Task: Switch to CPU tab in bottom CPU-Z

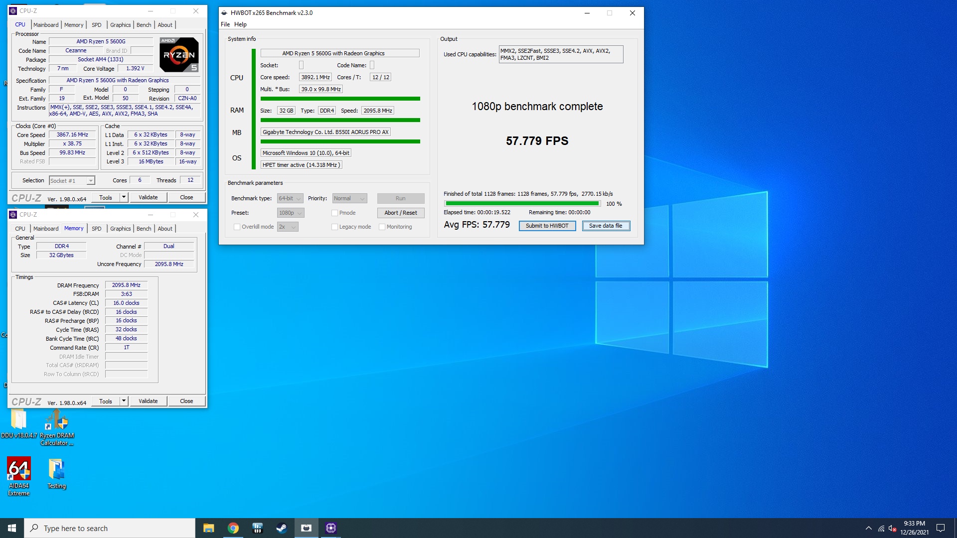Action: pyautogui.click(x=20, y=229)
